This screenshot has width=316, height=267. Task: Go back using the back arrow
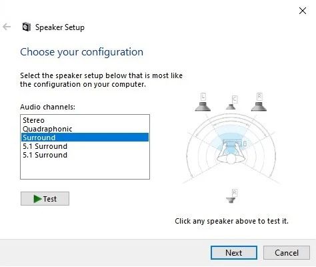7,27
